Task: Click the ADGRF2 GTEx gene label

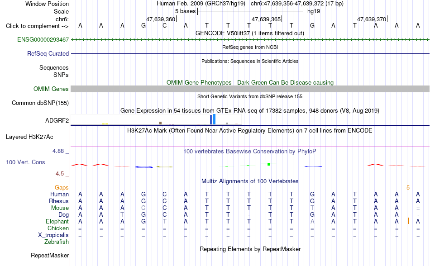Action: pos(57,120)
